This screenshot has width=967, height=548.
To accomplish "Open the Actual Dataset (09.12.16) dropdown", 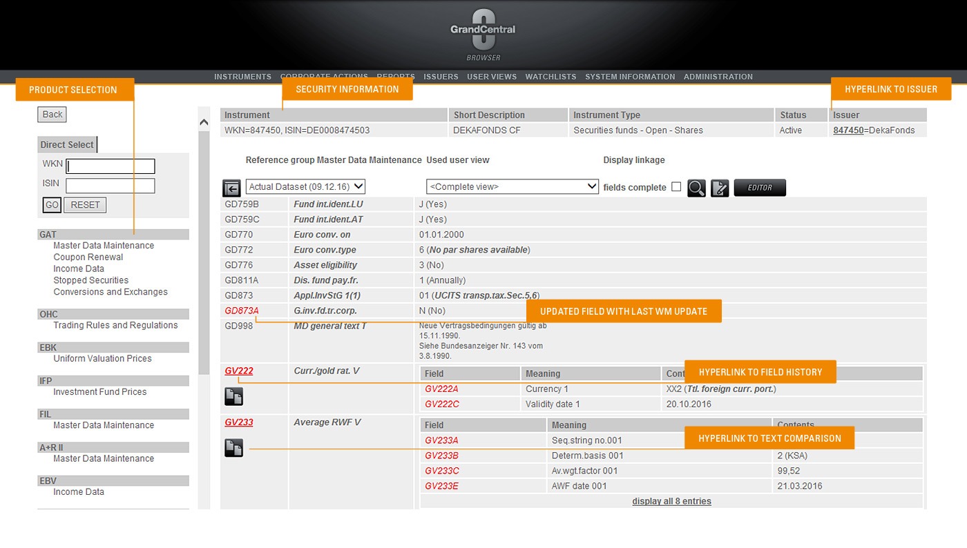I will [x=305, y=186].
